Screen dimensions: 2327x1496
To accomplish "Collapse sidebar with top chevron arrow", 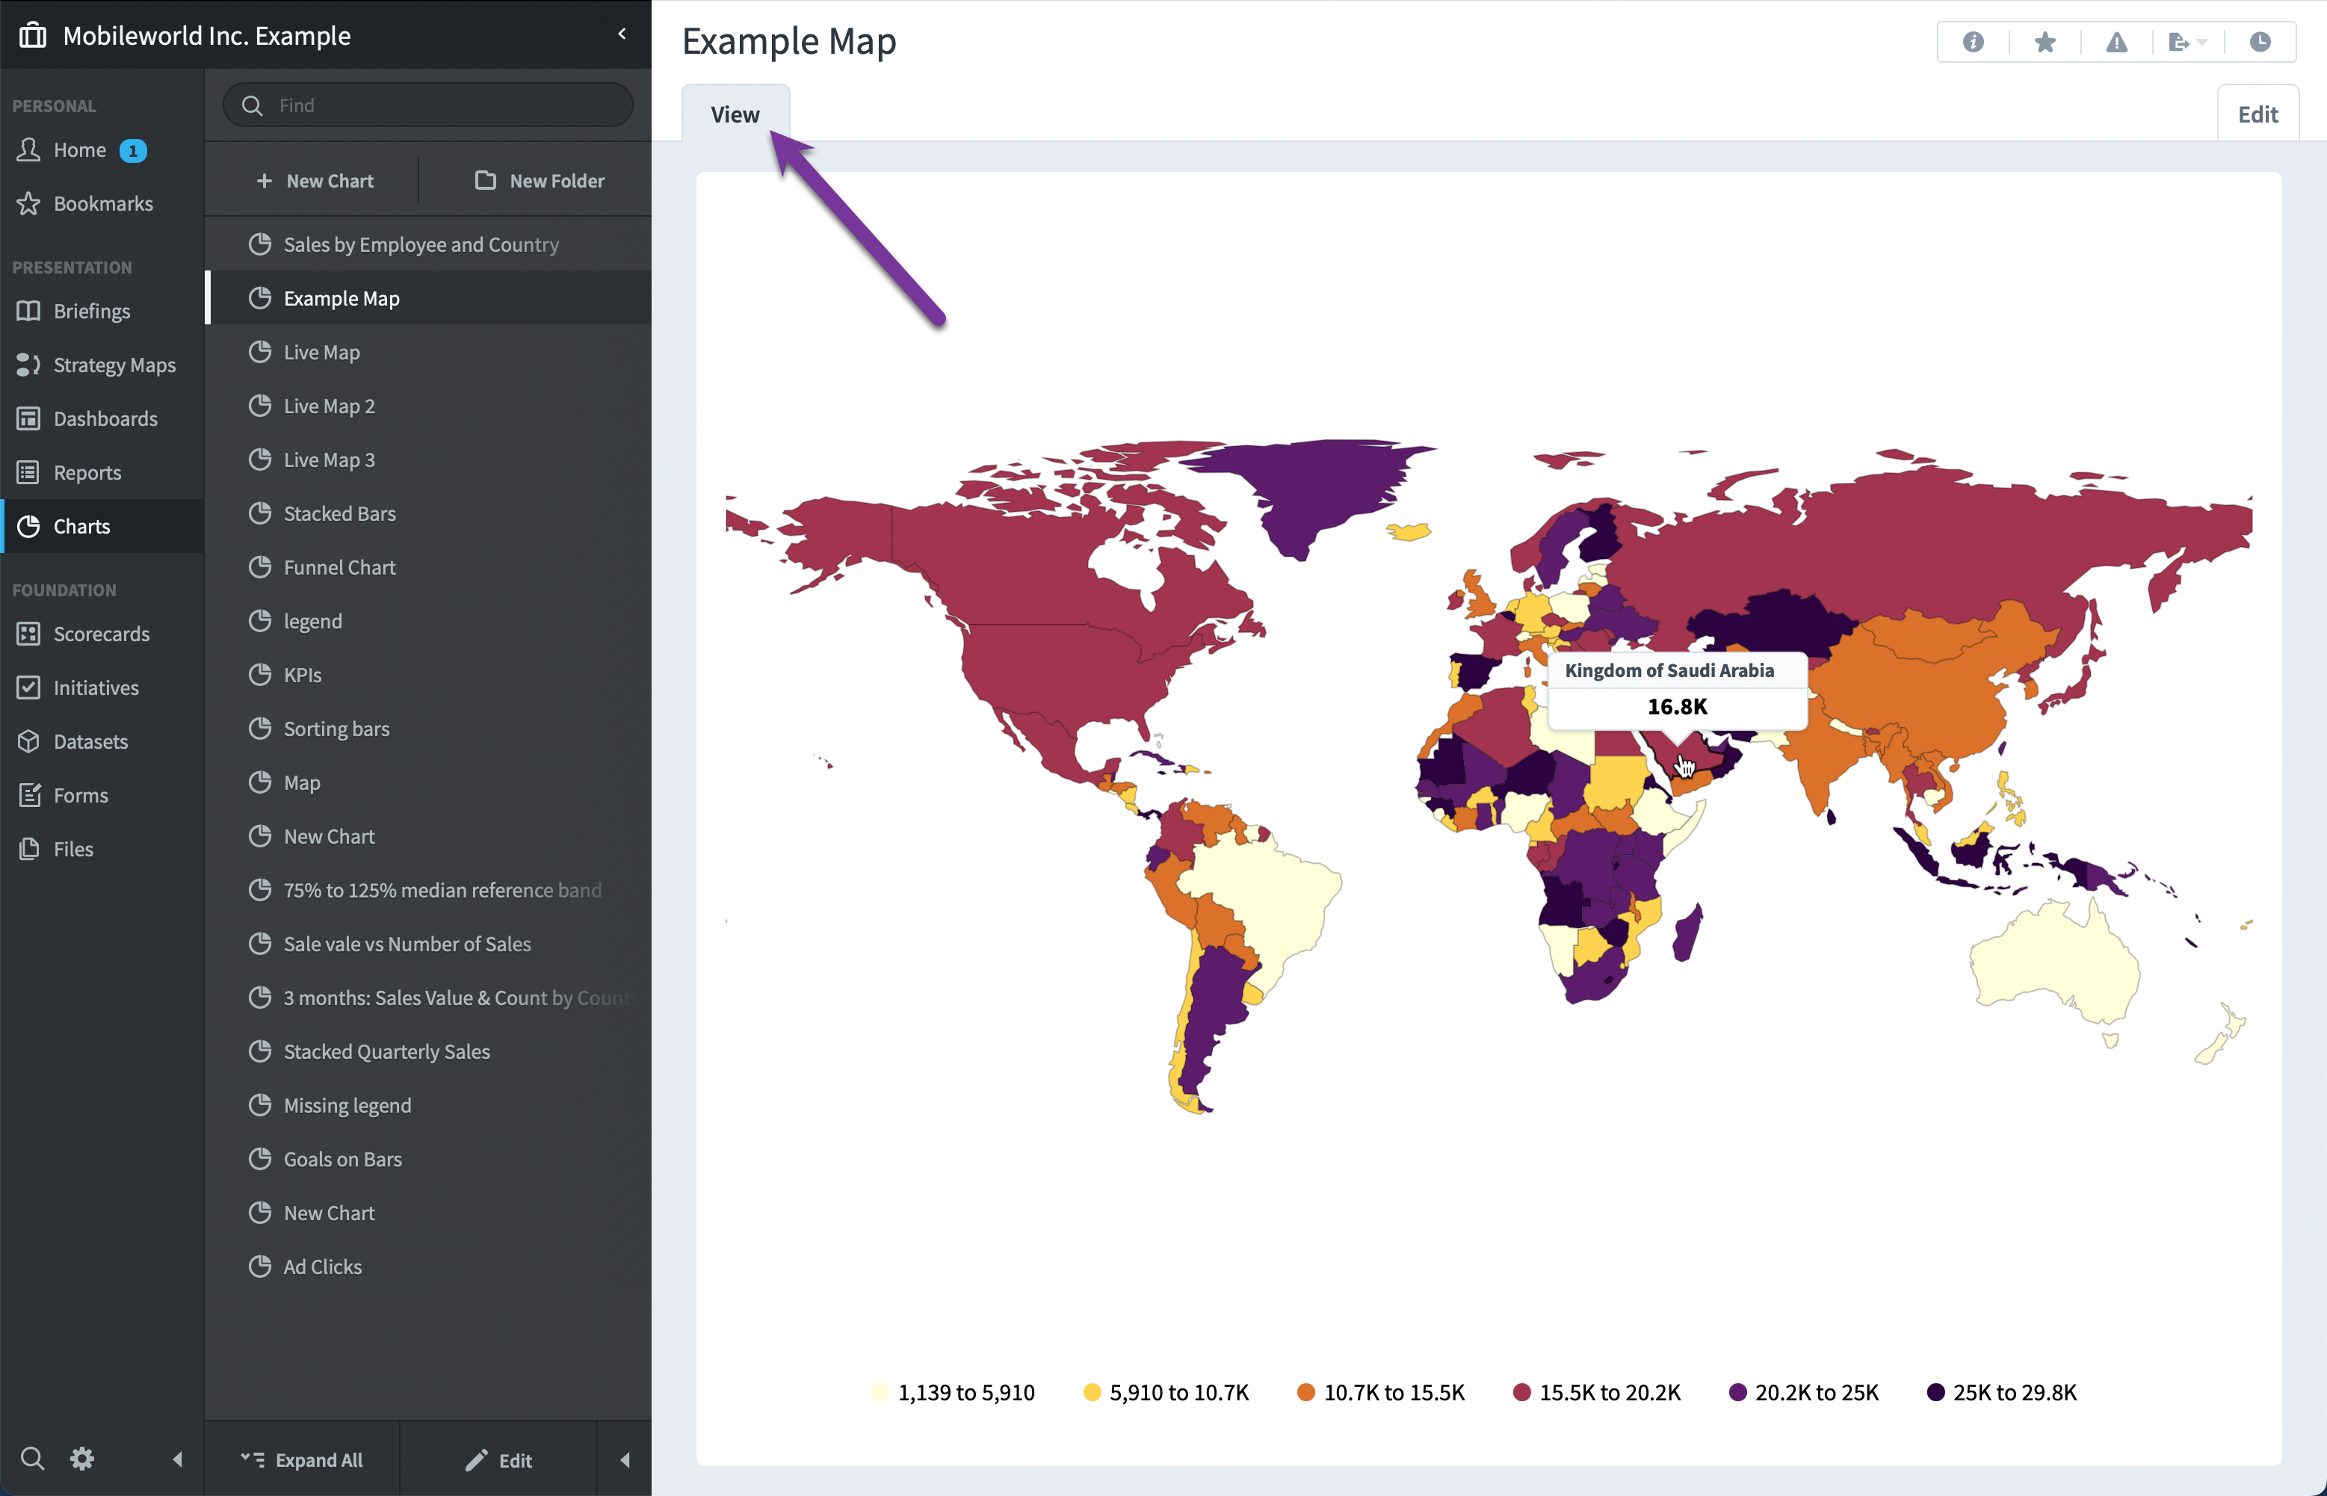I will coord(622,34).
